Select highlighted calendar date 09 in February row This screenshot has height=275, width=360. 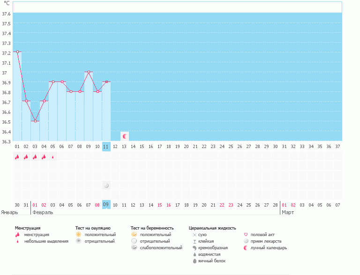[106, 204]
